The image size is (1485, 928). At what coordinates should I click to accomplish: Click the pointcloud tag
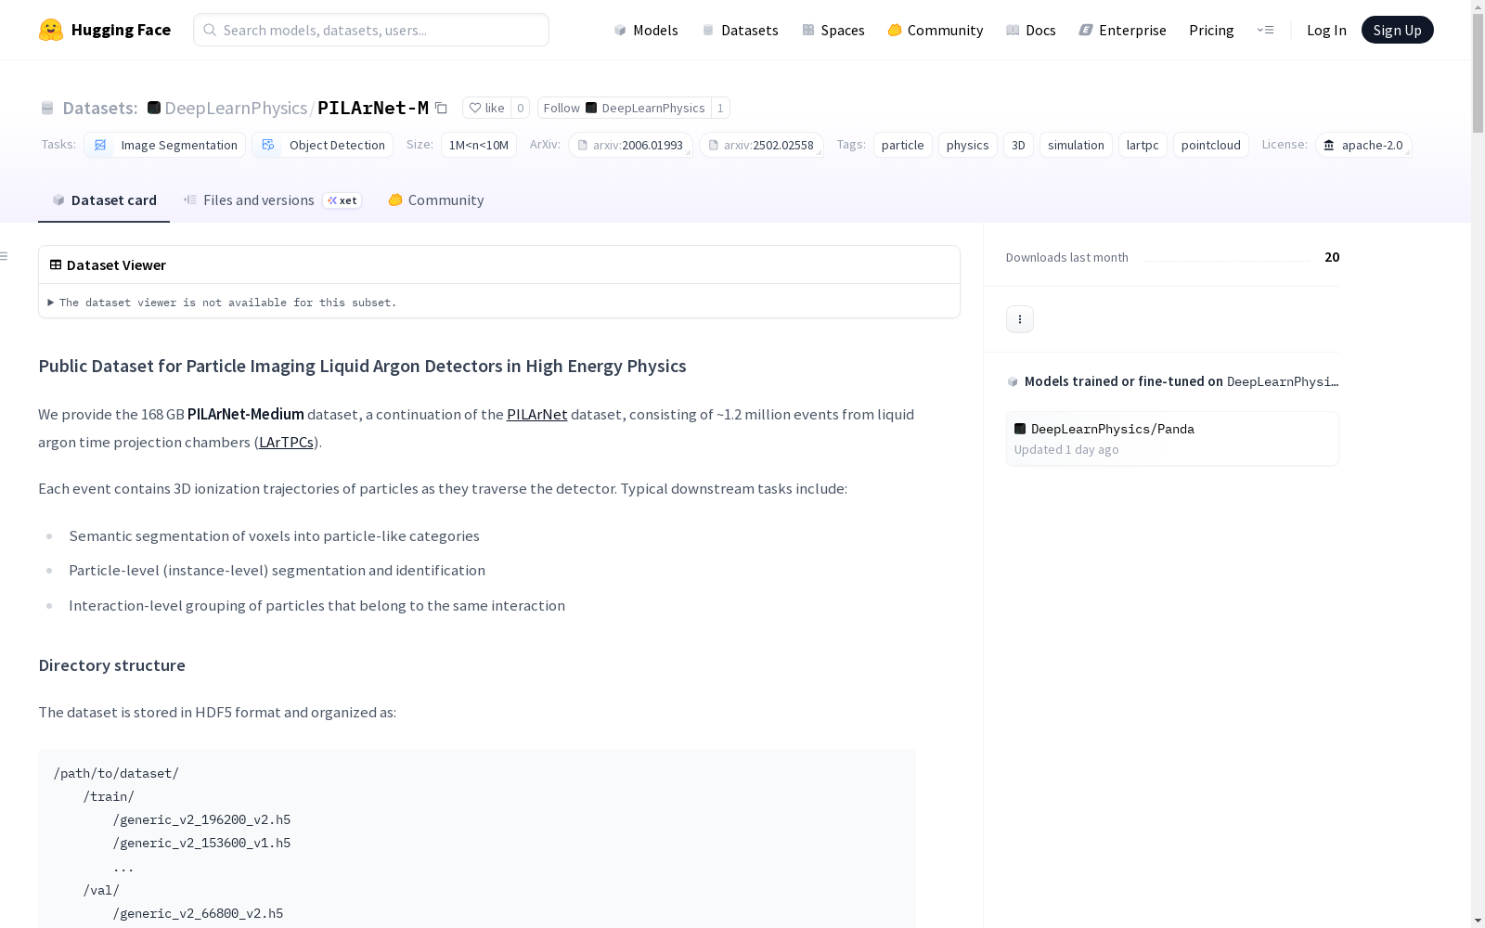point(1211,145)
